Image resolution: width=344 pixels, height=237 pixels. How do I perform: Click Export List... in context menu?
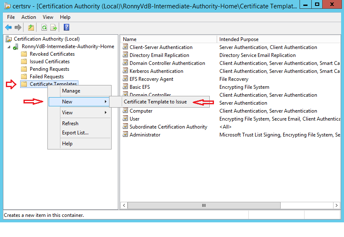75,133
